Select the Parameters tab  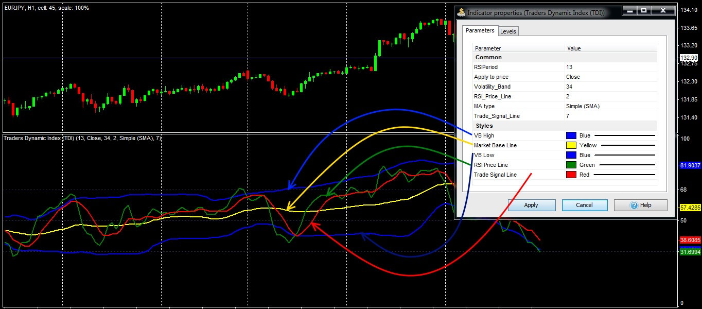tap(480, 31)
